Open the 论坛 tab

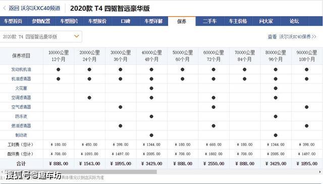pos(294,21)
